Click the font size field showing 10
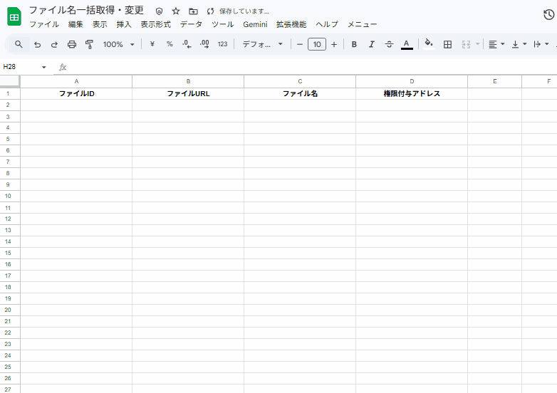Image resolution: width=557 pixels, height=393 pixels. coord(317,44)
